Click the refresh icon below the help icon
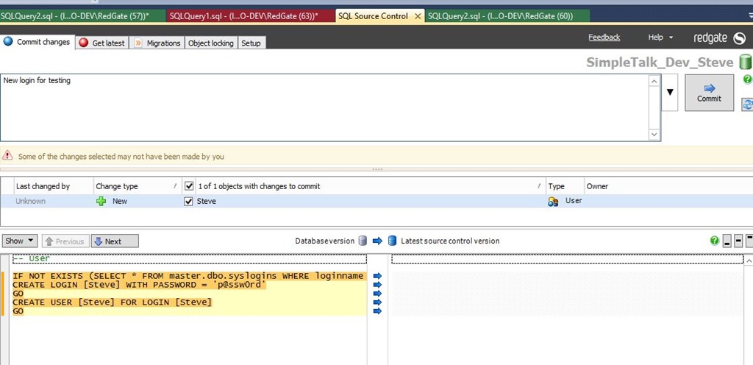This screenshot has height=365, width=753. [748, 104]
